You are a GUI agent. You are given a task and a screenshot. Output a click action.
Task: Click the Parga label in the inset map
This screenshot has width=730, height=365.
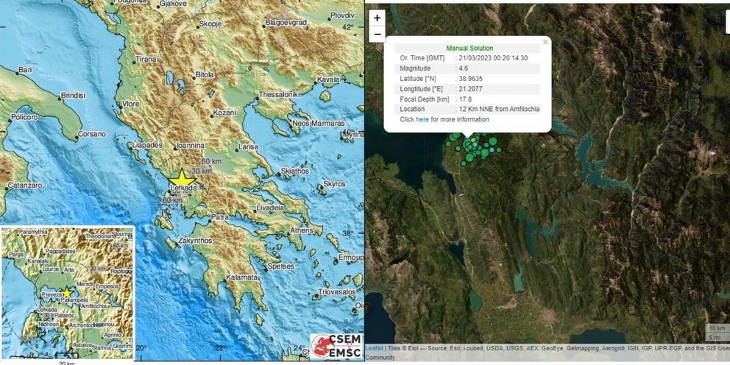(15, 255)
